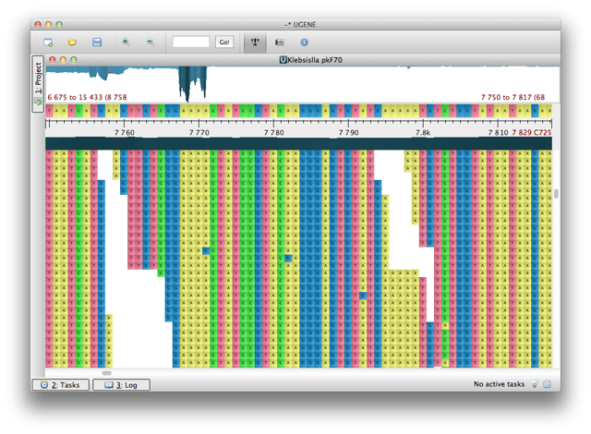
Task: Close the Klebsislla pkF70 inner window
Action: click(x=53, y=59)
